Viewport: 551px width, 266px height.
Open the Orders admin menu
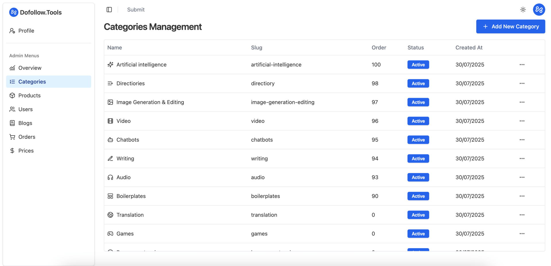27,137
